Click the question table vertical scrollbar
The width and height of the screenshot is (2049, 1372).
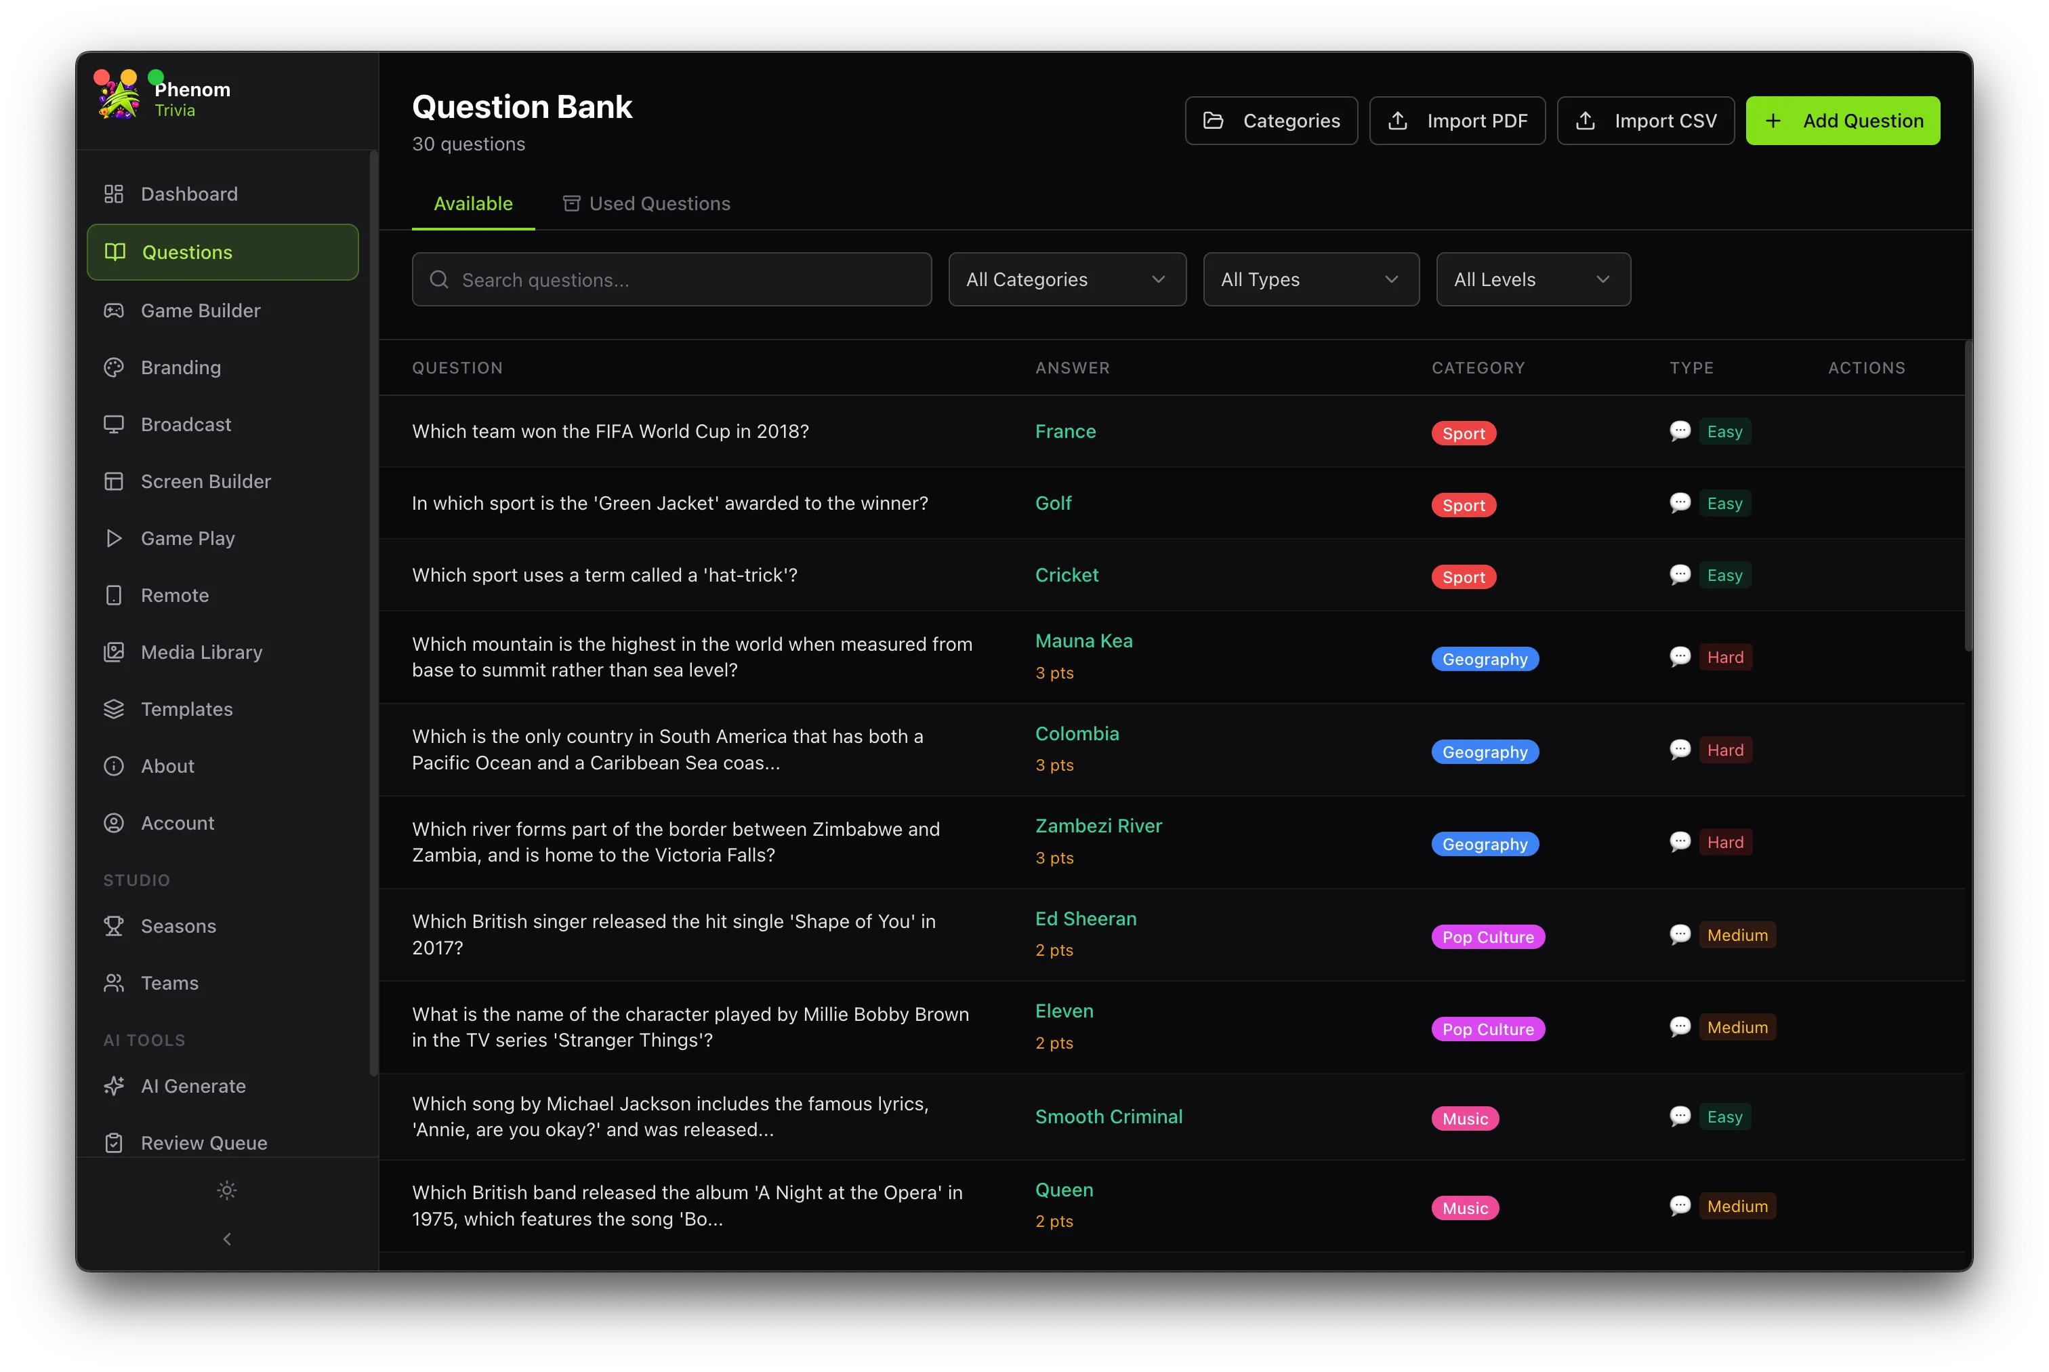pyautogui.click(x=1968, y=496)
